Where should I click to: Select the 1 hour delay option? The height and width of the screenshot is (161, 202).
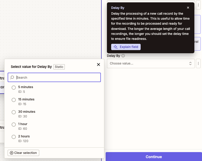pyautogui.click(x=14, y=125)
